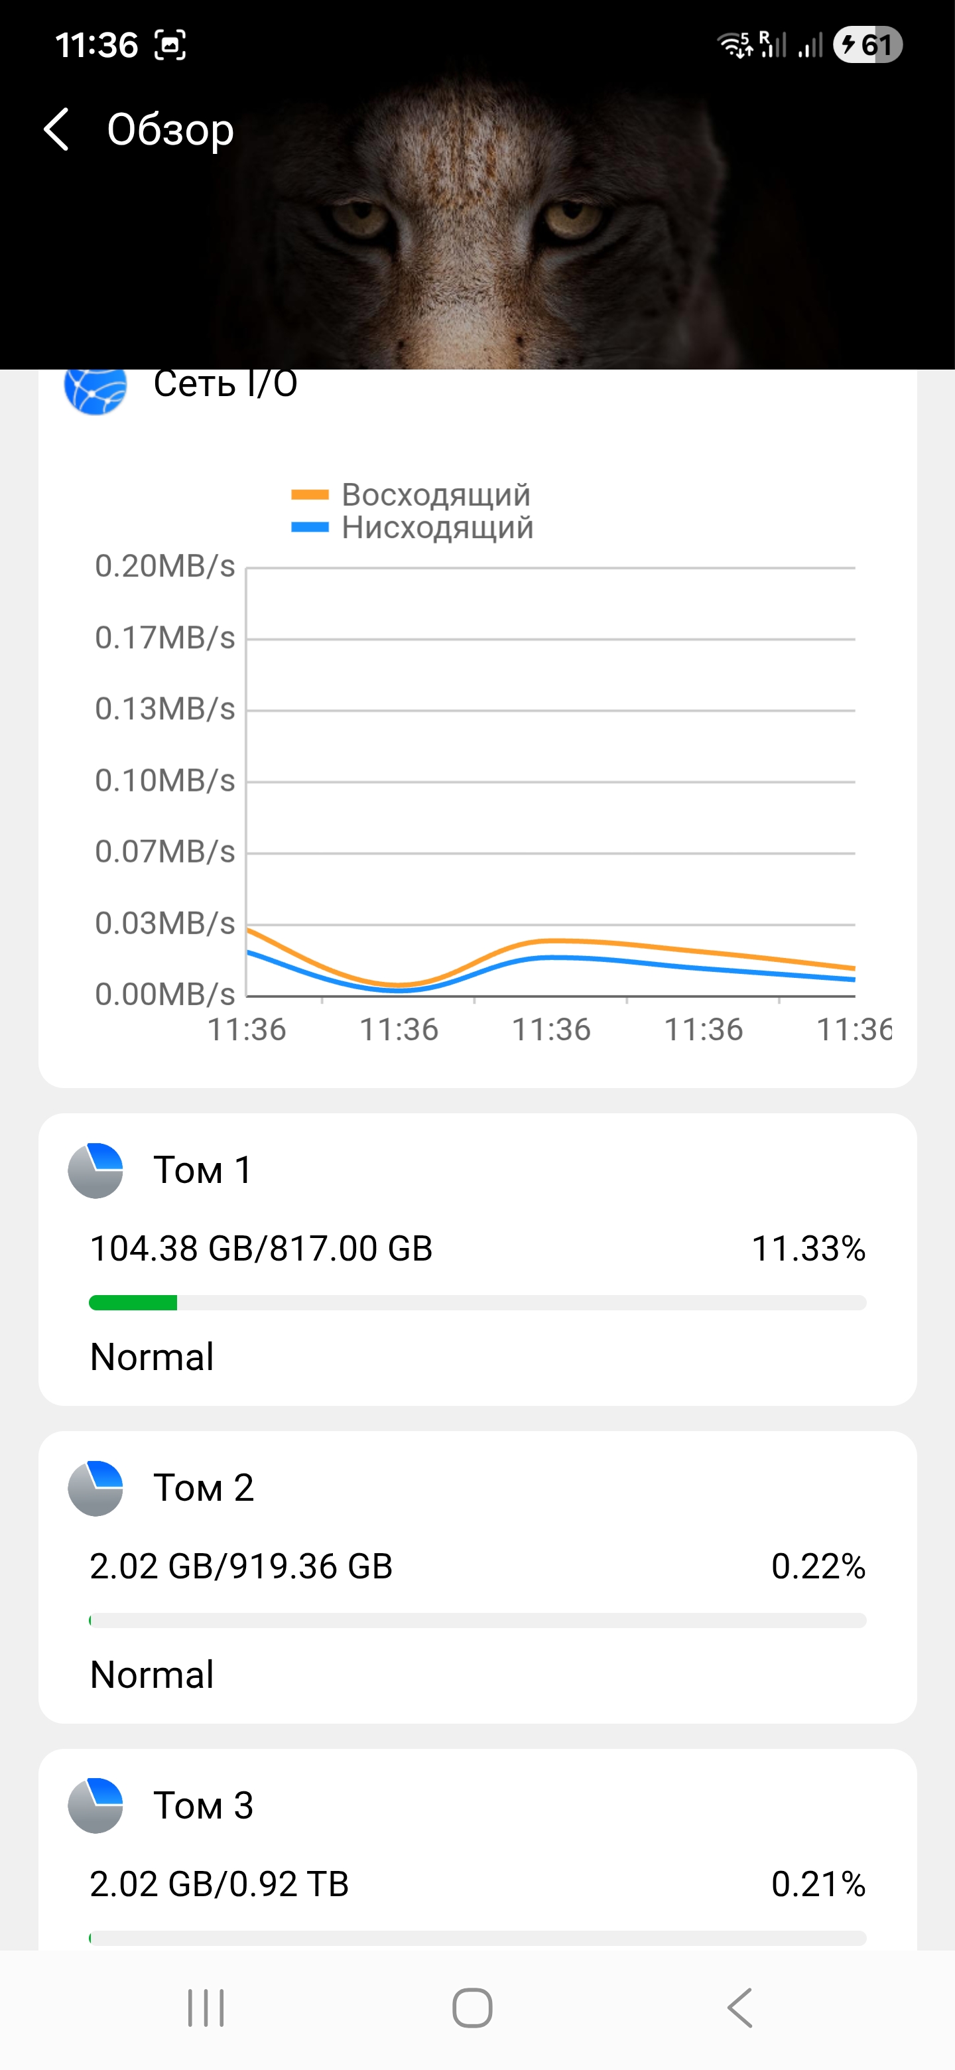Tap the Сеть I/O globe icon
The width and height of the screenshot is (955, 2070).
click(95, 389)
